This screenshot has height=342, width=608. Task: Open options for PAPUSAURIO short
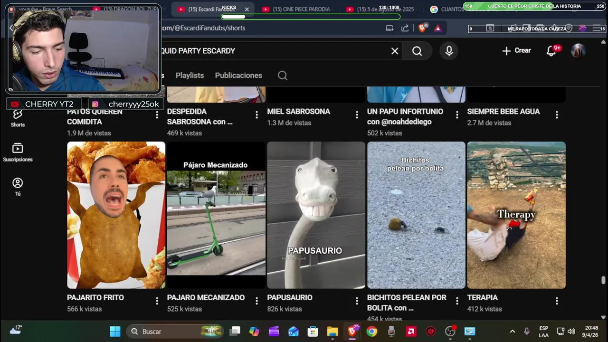click(357, 301)
